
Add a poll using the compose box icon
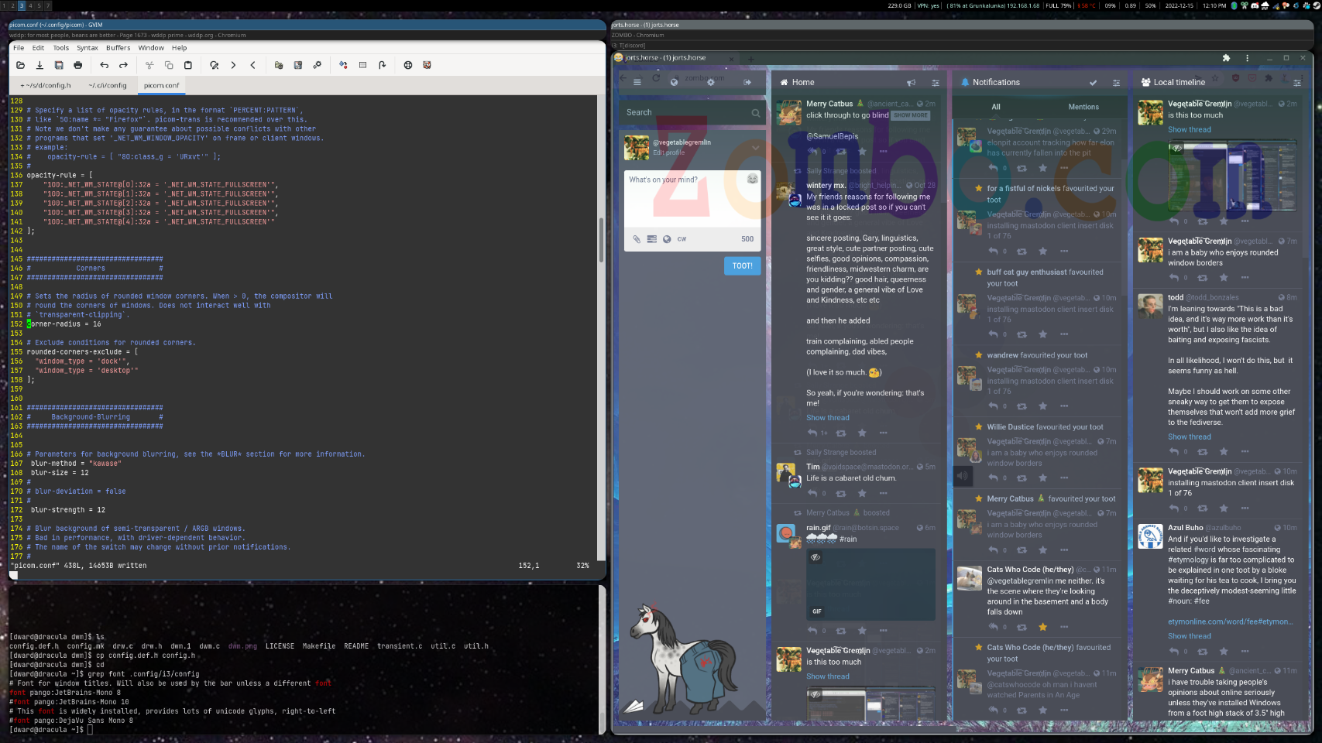click(x=652, y=239)
